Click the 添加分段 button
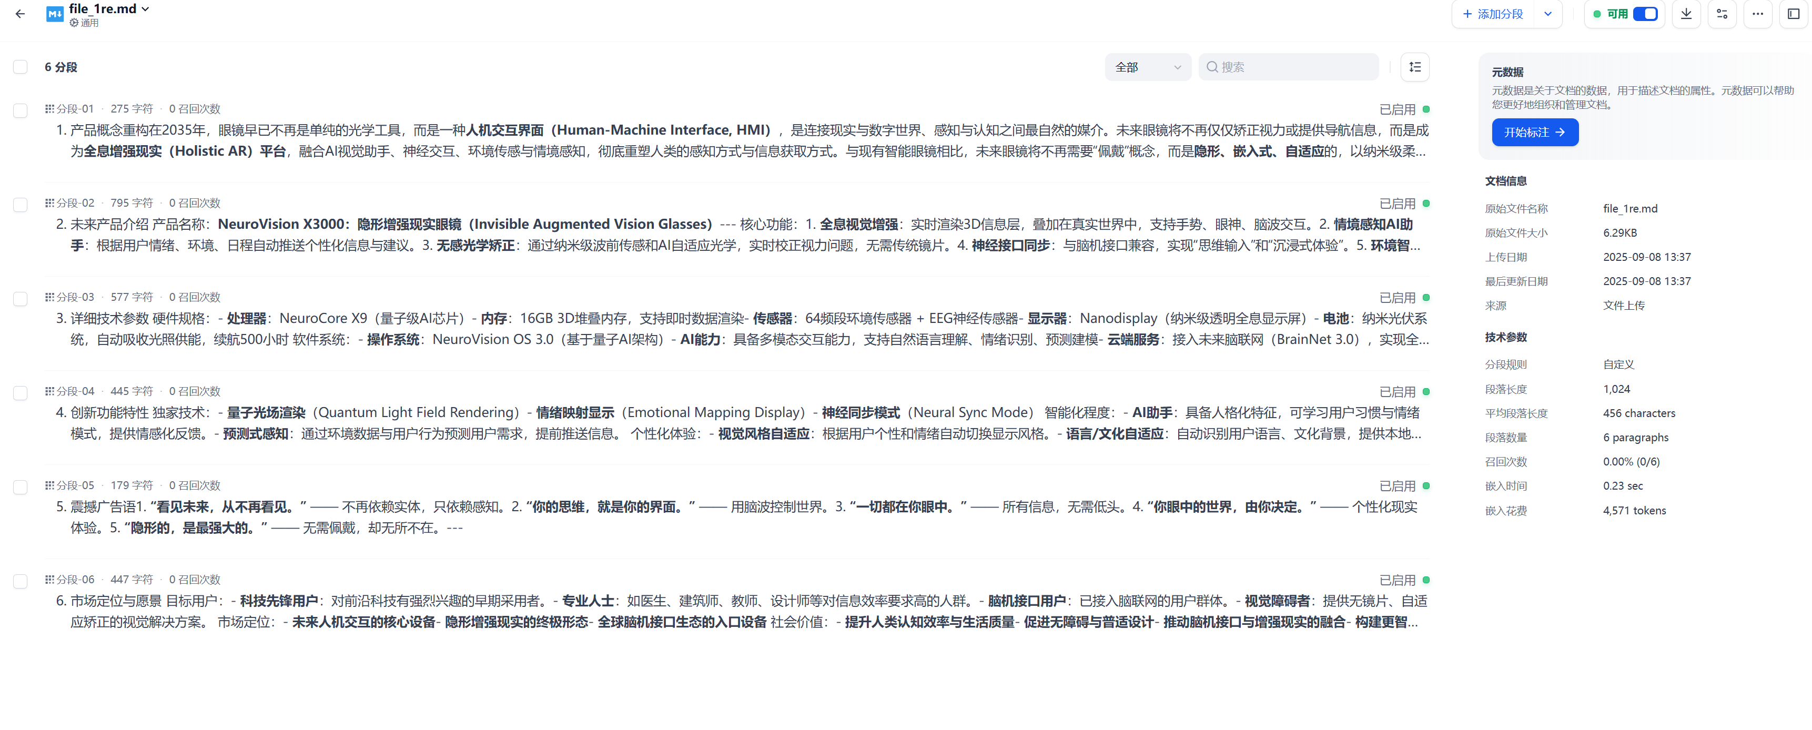This screenshot has width=1812, height=730. (x=1493, y=14)
